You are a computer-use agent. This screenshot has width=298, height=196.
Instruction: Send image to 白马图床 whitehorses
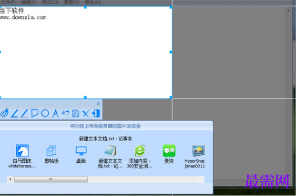click(22, 156)
